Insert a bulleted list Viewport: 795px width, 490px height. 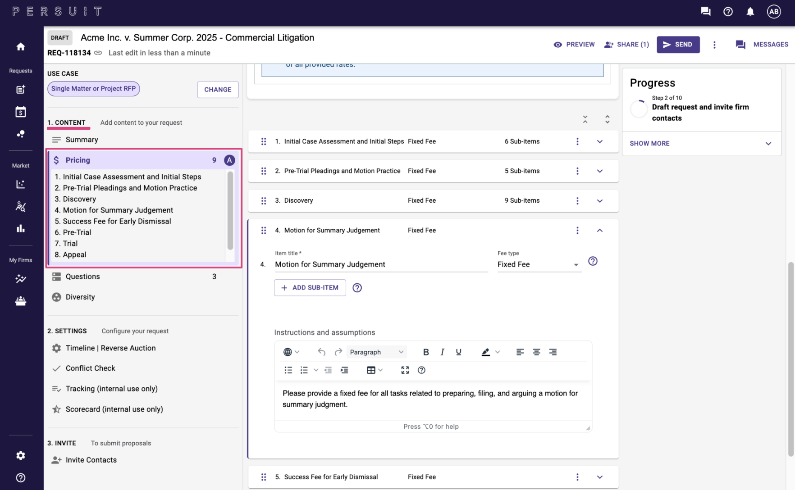(x=288, y=370)
